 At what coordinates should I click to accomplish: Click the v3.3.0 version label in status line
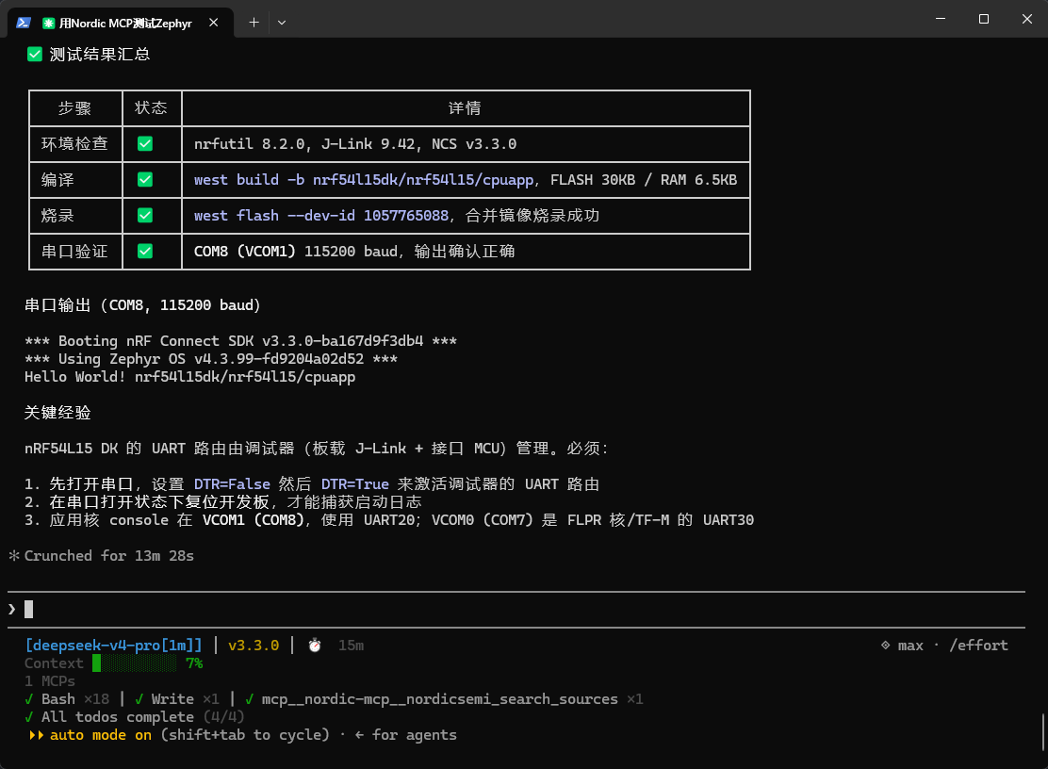(x=254, y=646)
